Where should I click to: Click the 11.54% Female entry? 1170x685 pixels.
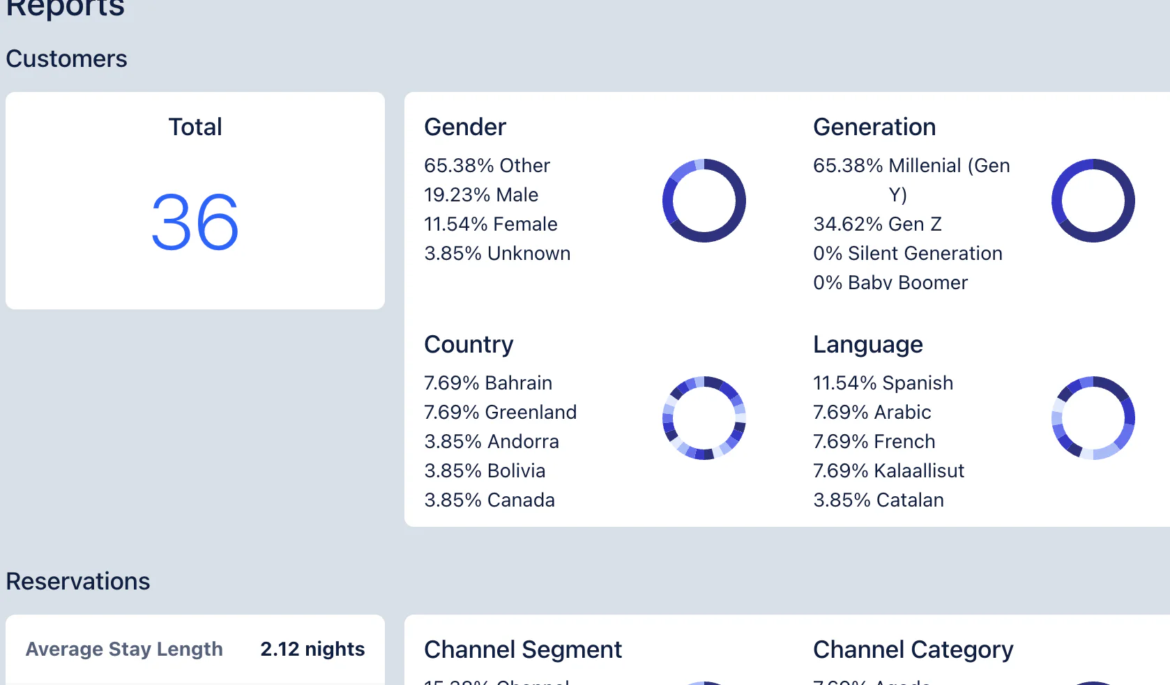pos(491,224)
